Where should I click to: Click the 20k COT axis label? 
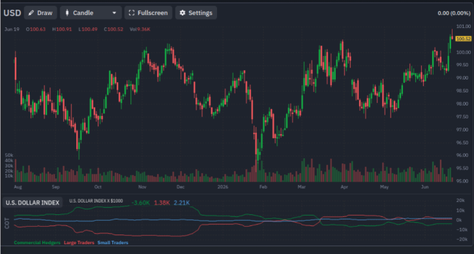click(460, 201)
